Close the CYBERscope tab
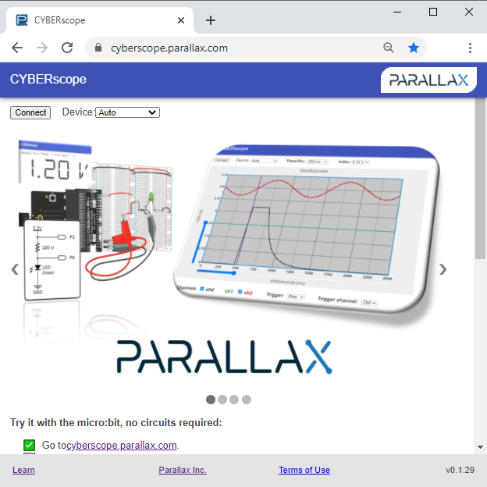The height and width of the screenshot is (487, 487). 181,20
